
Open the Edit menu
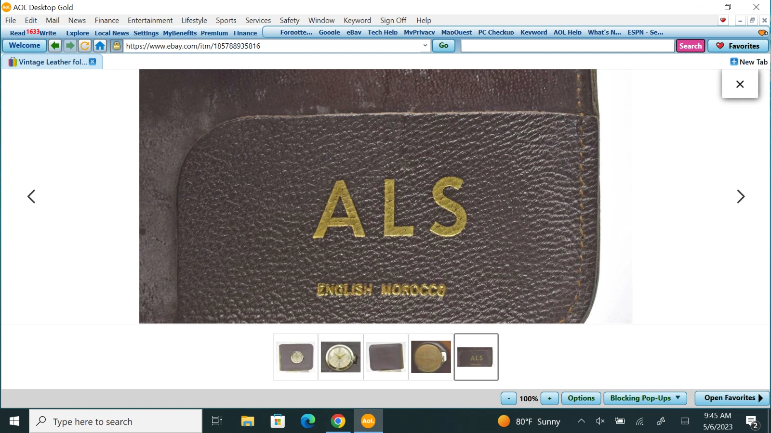(31, 20)
